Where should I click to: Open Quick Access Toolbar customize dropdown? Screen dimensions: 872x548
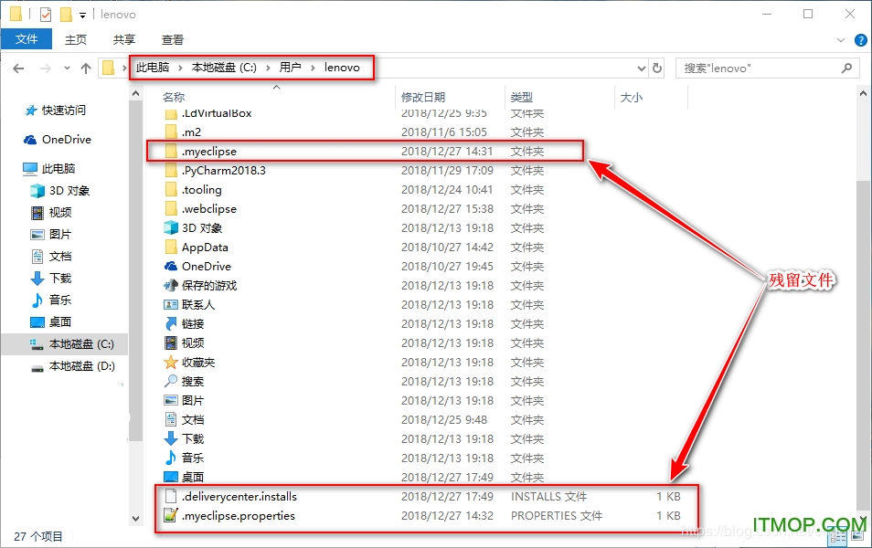coord(83,16)
